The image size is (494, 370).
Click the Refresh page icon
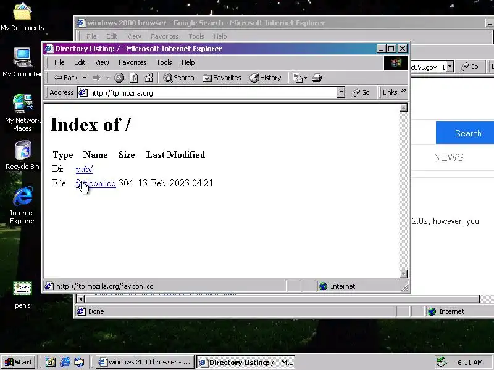134,78
